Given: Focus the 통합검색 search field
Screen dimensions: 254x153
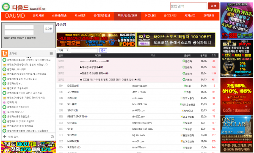Looking at the screenshot, I should click(188, 6).
